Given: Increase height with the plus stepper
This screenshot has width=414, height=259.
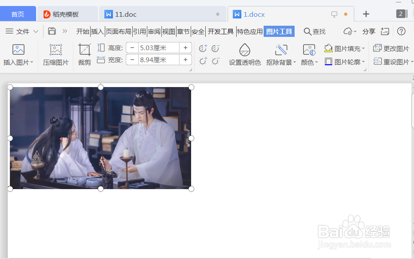Looking at the screenshot, I should tap(186, 48).
